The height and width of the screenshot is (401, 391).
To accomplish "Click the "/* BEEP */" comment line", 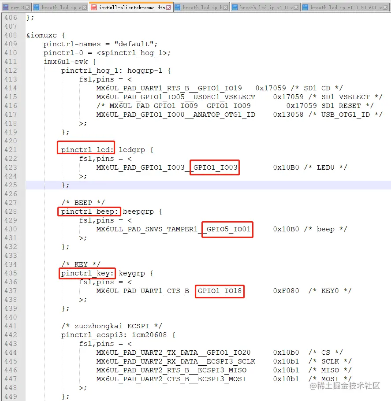I will point(83,203).
